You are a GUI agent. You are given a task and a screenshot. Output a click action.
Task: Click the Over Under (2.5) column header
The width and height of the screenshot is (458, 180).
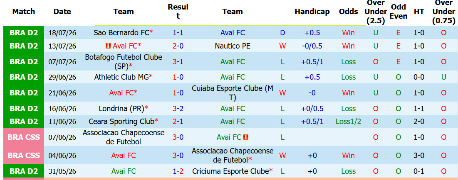[x=376, y=12]
